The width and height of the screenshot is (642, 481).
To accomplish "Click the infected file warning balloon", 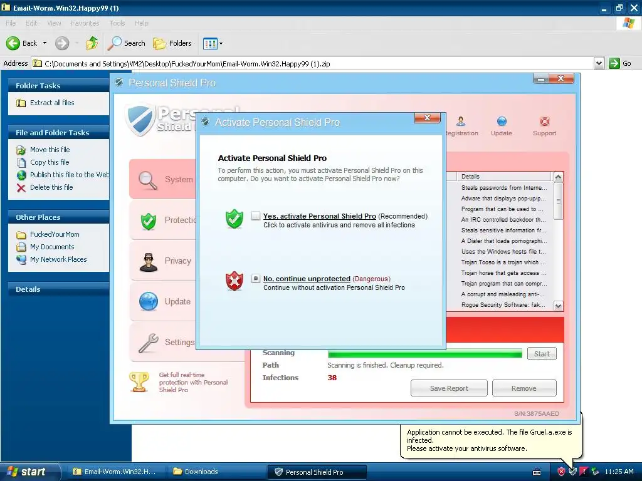I will point(490,440).
